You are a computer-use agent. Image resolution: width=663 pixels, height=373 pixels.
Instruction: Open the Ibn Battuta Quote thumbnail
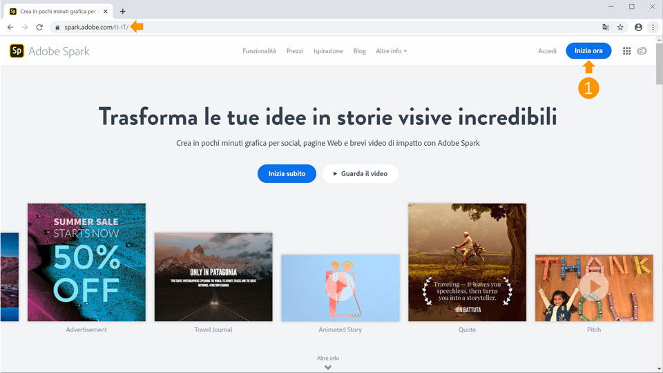[x=468, y=262]
